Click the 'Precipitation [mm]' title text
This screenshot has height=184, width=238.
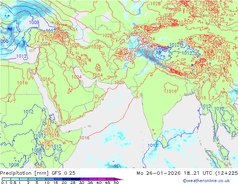click(x=24, y=173)
